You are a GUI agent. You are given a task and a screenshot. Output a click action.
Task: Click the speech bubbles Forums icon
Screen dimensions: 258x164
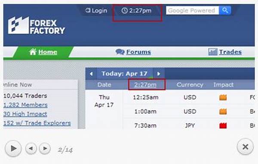click(x=120, y=52)
